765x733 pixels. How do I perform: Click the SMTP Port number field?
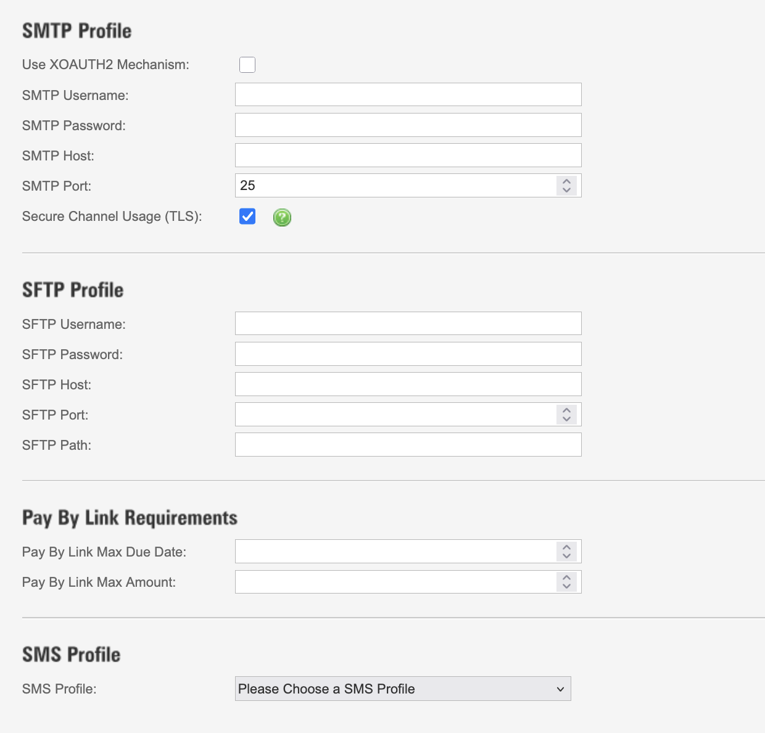coord(395,186)
